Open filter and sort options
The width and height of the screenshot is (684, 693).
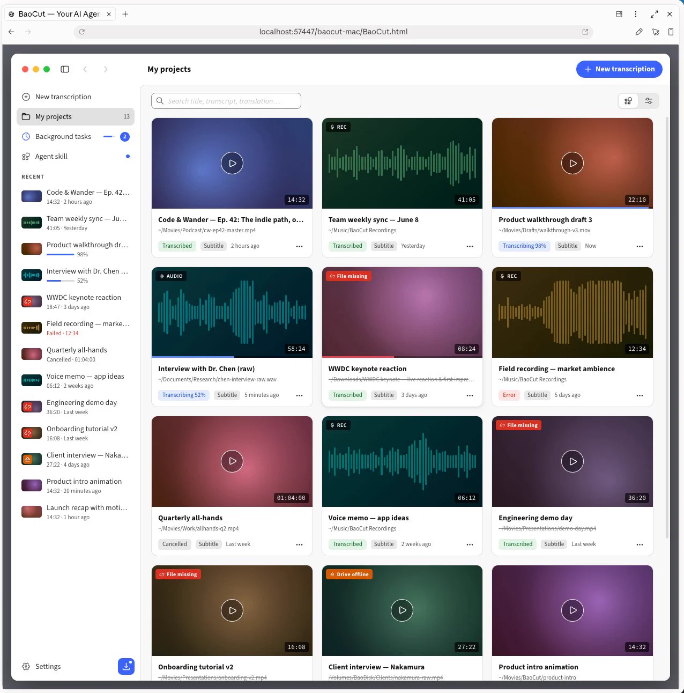[x=649, y=101]
